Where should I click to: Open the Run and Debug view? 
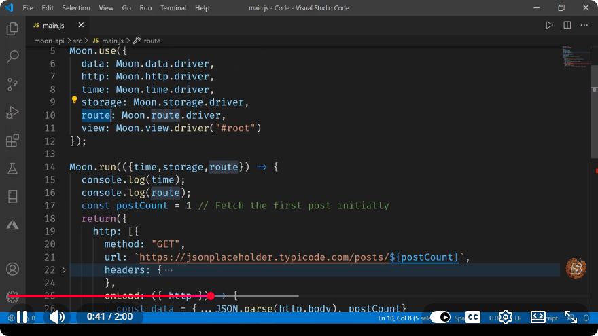click(x=13, y=113)
